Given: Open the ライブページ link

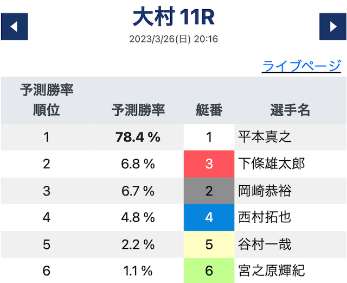Looking at the screenshot, I should (x=301, y=66).
